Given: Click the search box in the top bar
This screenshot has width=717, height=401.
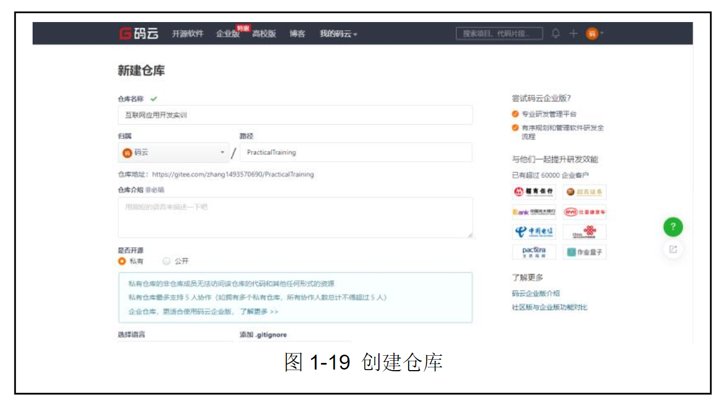Looking at the screenshot, I should click(x=499, y=34).
